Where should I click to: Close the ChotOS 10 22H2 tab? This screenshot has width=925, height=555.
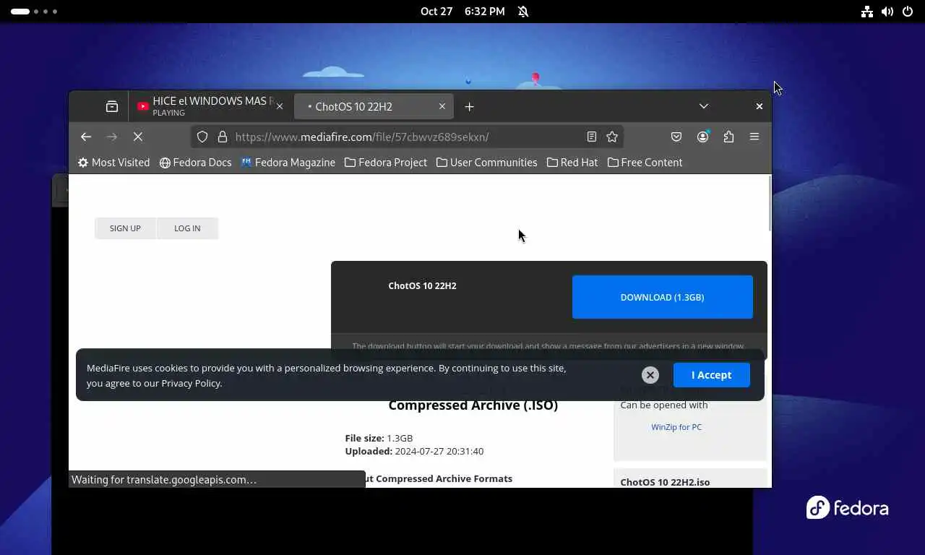point(442,106)
